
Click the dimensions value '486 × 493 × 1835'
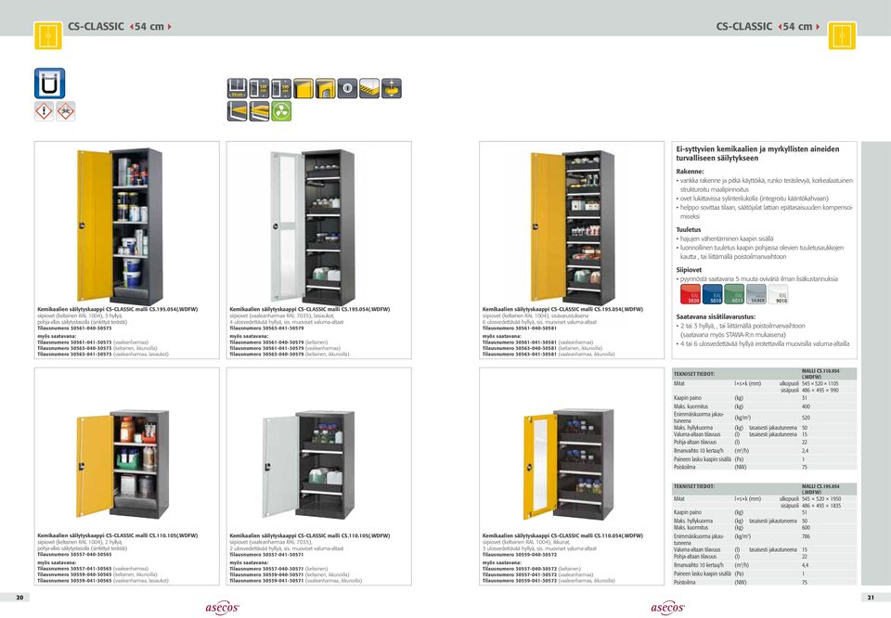click(x=821, y=506)
